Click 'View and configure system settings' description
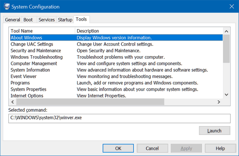Screen dimensions: 239x156 [x=129, y=63]
